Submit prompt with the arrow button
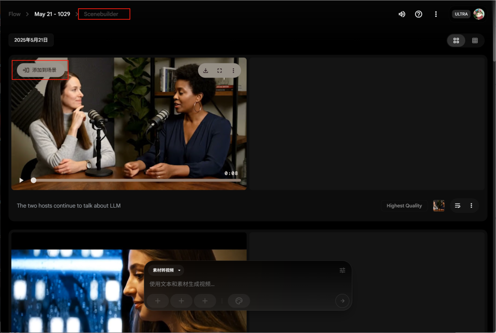Screen dimensions: 496x333 [x=342, y=301]
